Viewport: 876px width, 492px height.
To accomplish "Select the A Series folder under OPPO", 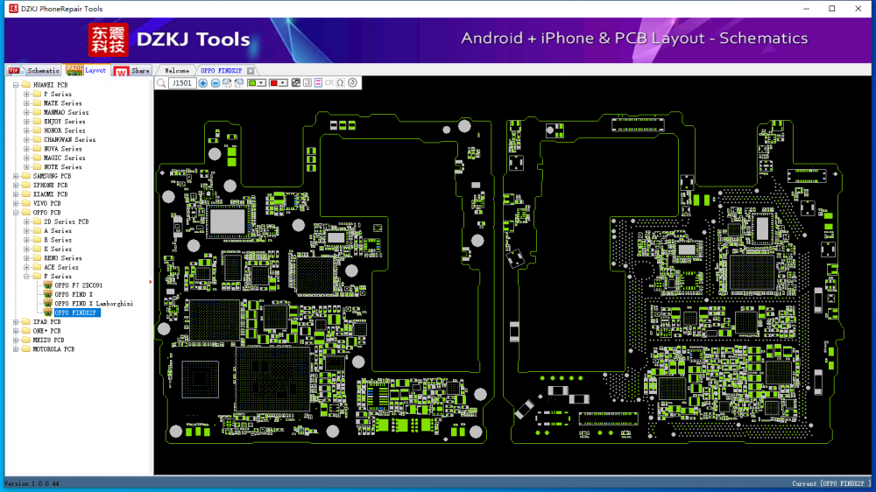I will click(58, 230).
